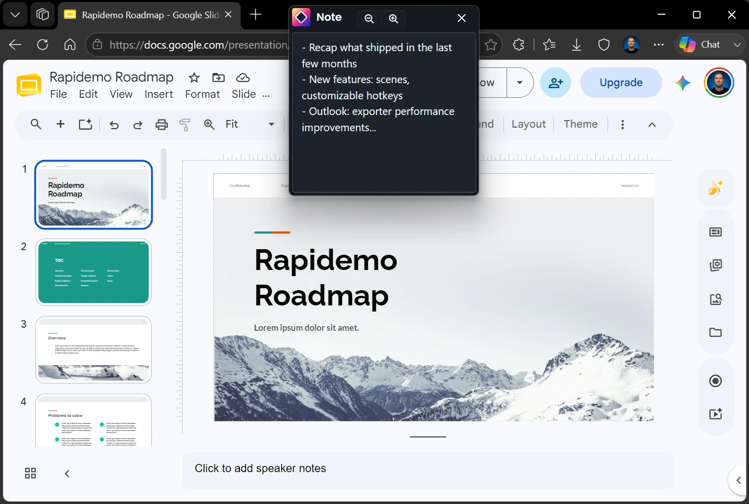Open the Edit menu
The image size is (749, 504).
(88, 94)
